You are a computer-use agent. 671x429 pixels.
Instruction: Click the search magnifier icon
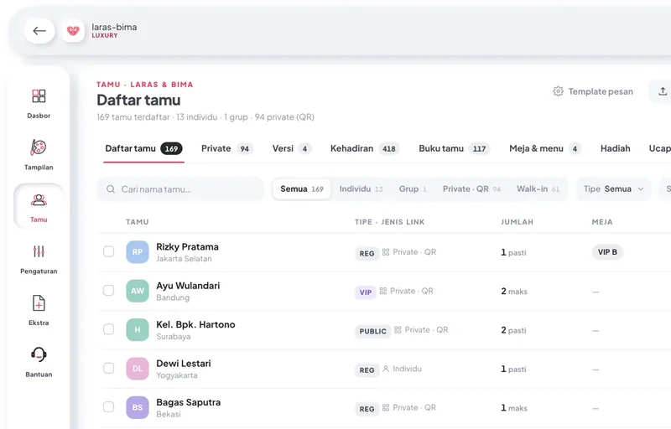[x=111, y=189]
